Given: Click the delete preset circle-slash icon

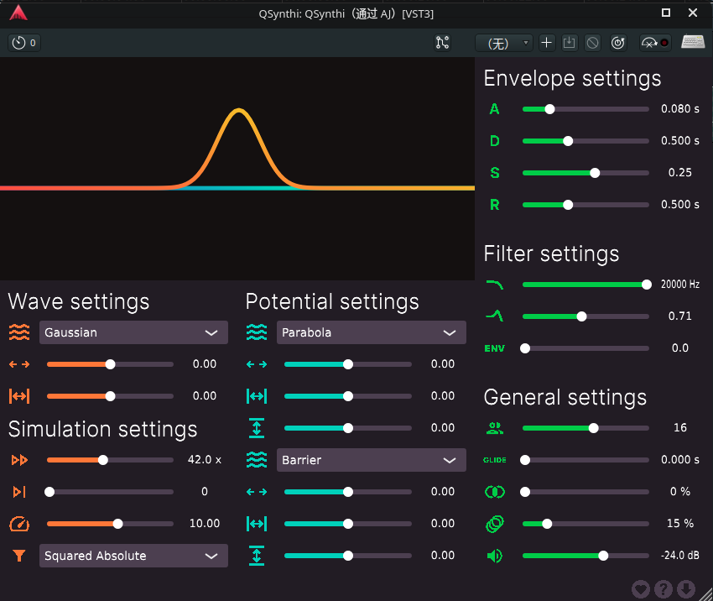Looking at the screenshot, I should pos(592,43).
